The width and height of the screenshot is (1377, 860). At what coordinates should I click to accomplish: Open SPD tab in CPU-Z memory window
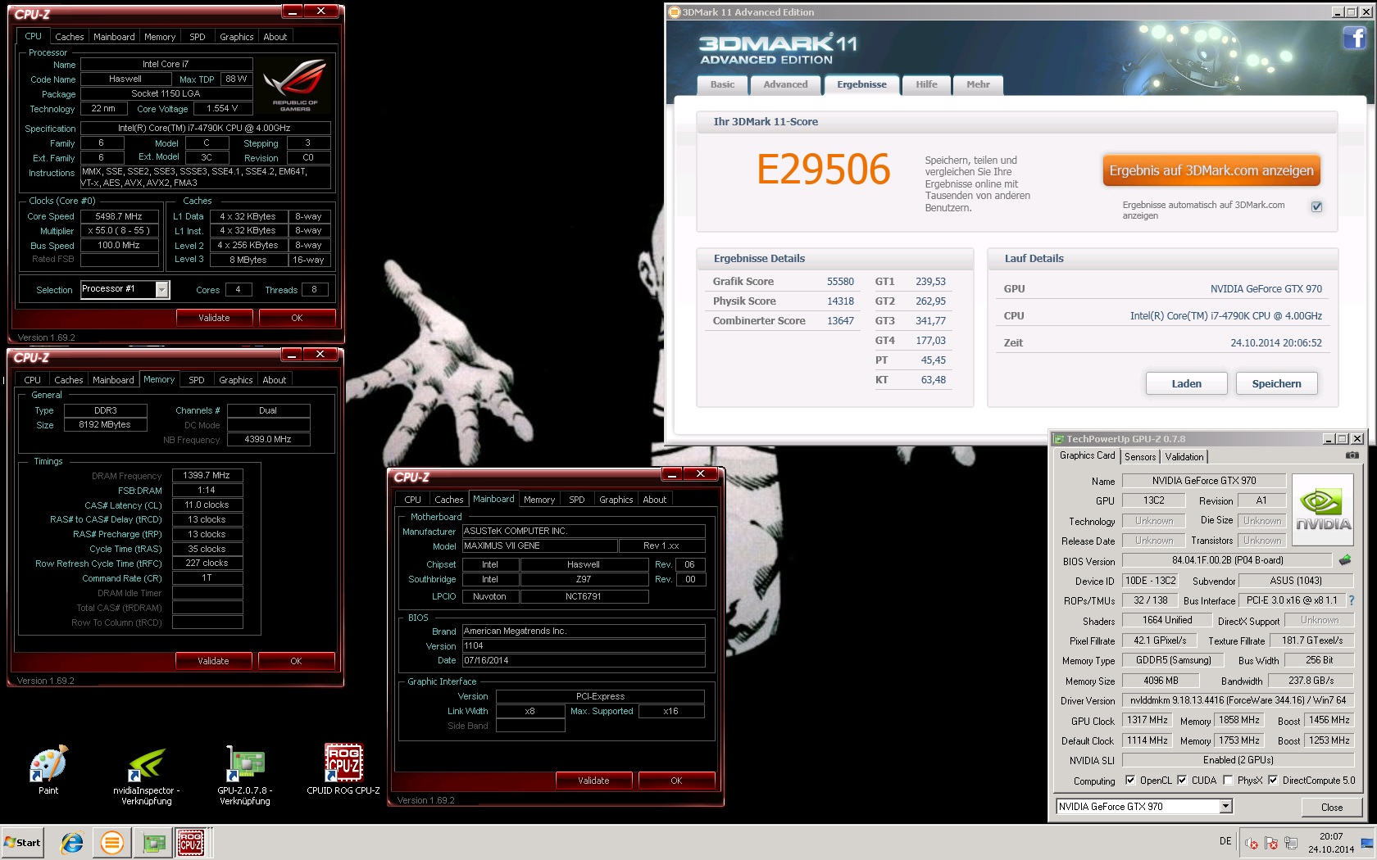coord(197,380)
